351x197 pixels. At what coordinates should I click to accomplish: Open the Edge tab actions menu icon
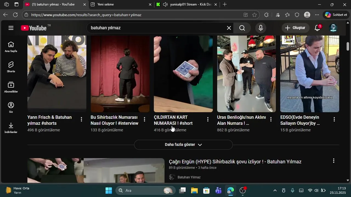coord(16,4)
